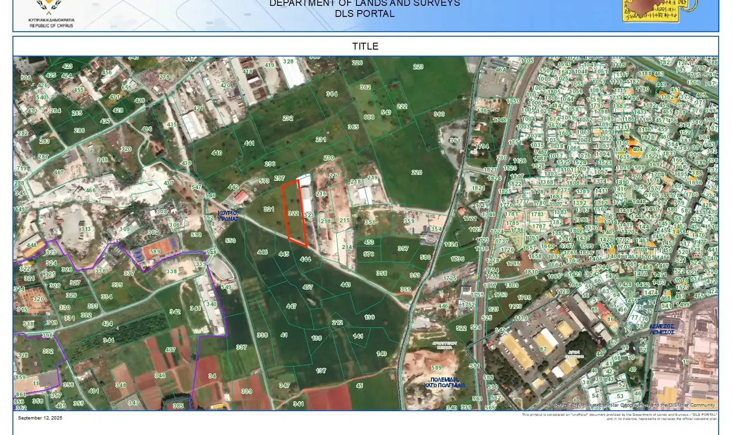The width and height of the screenshot is (732, 435).
Task: Select parcel number 550
Action: (230, 241)
